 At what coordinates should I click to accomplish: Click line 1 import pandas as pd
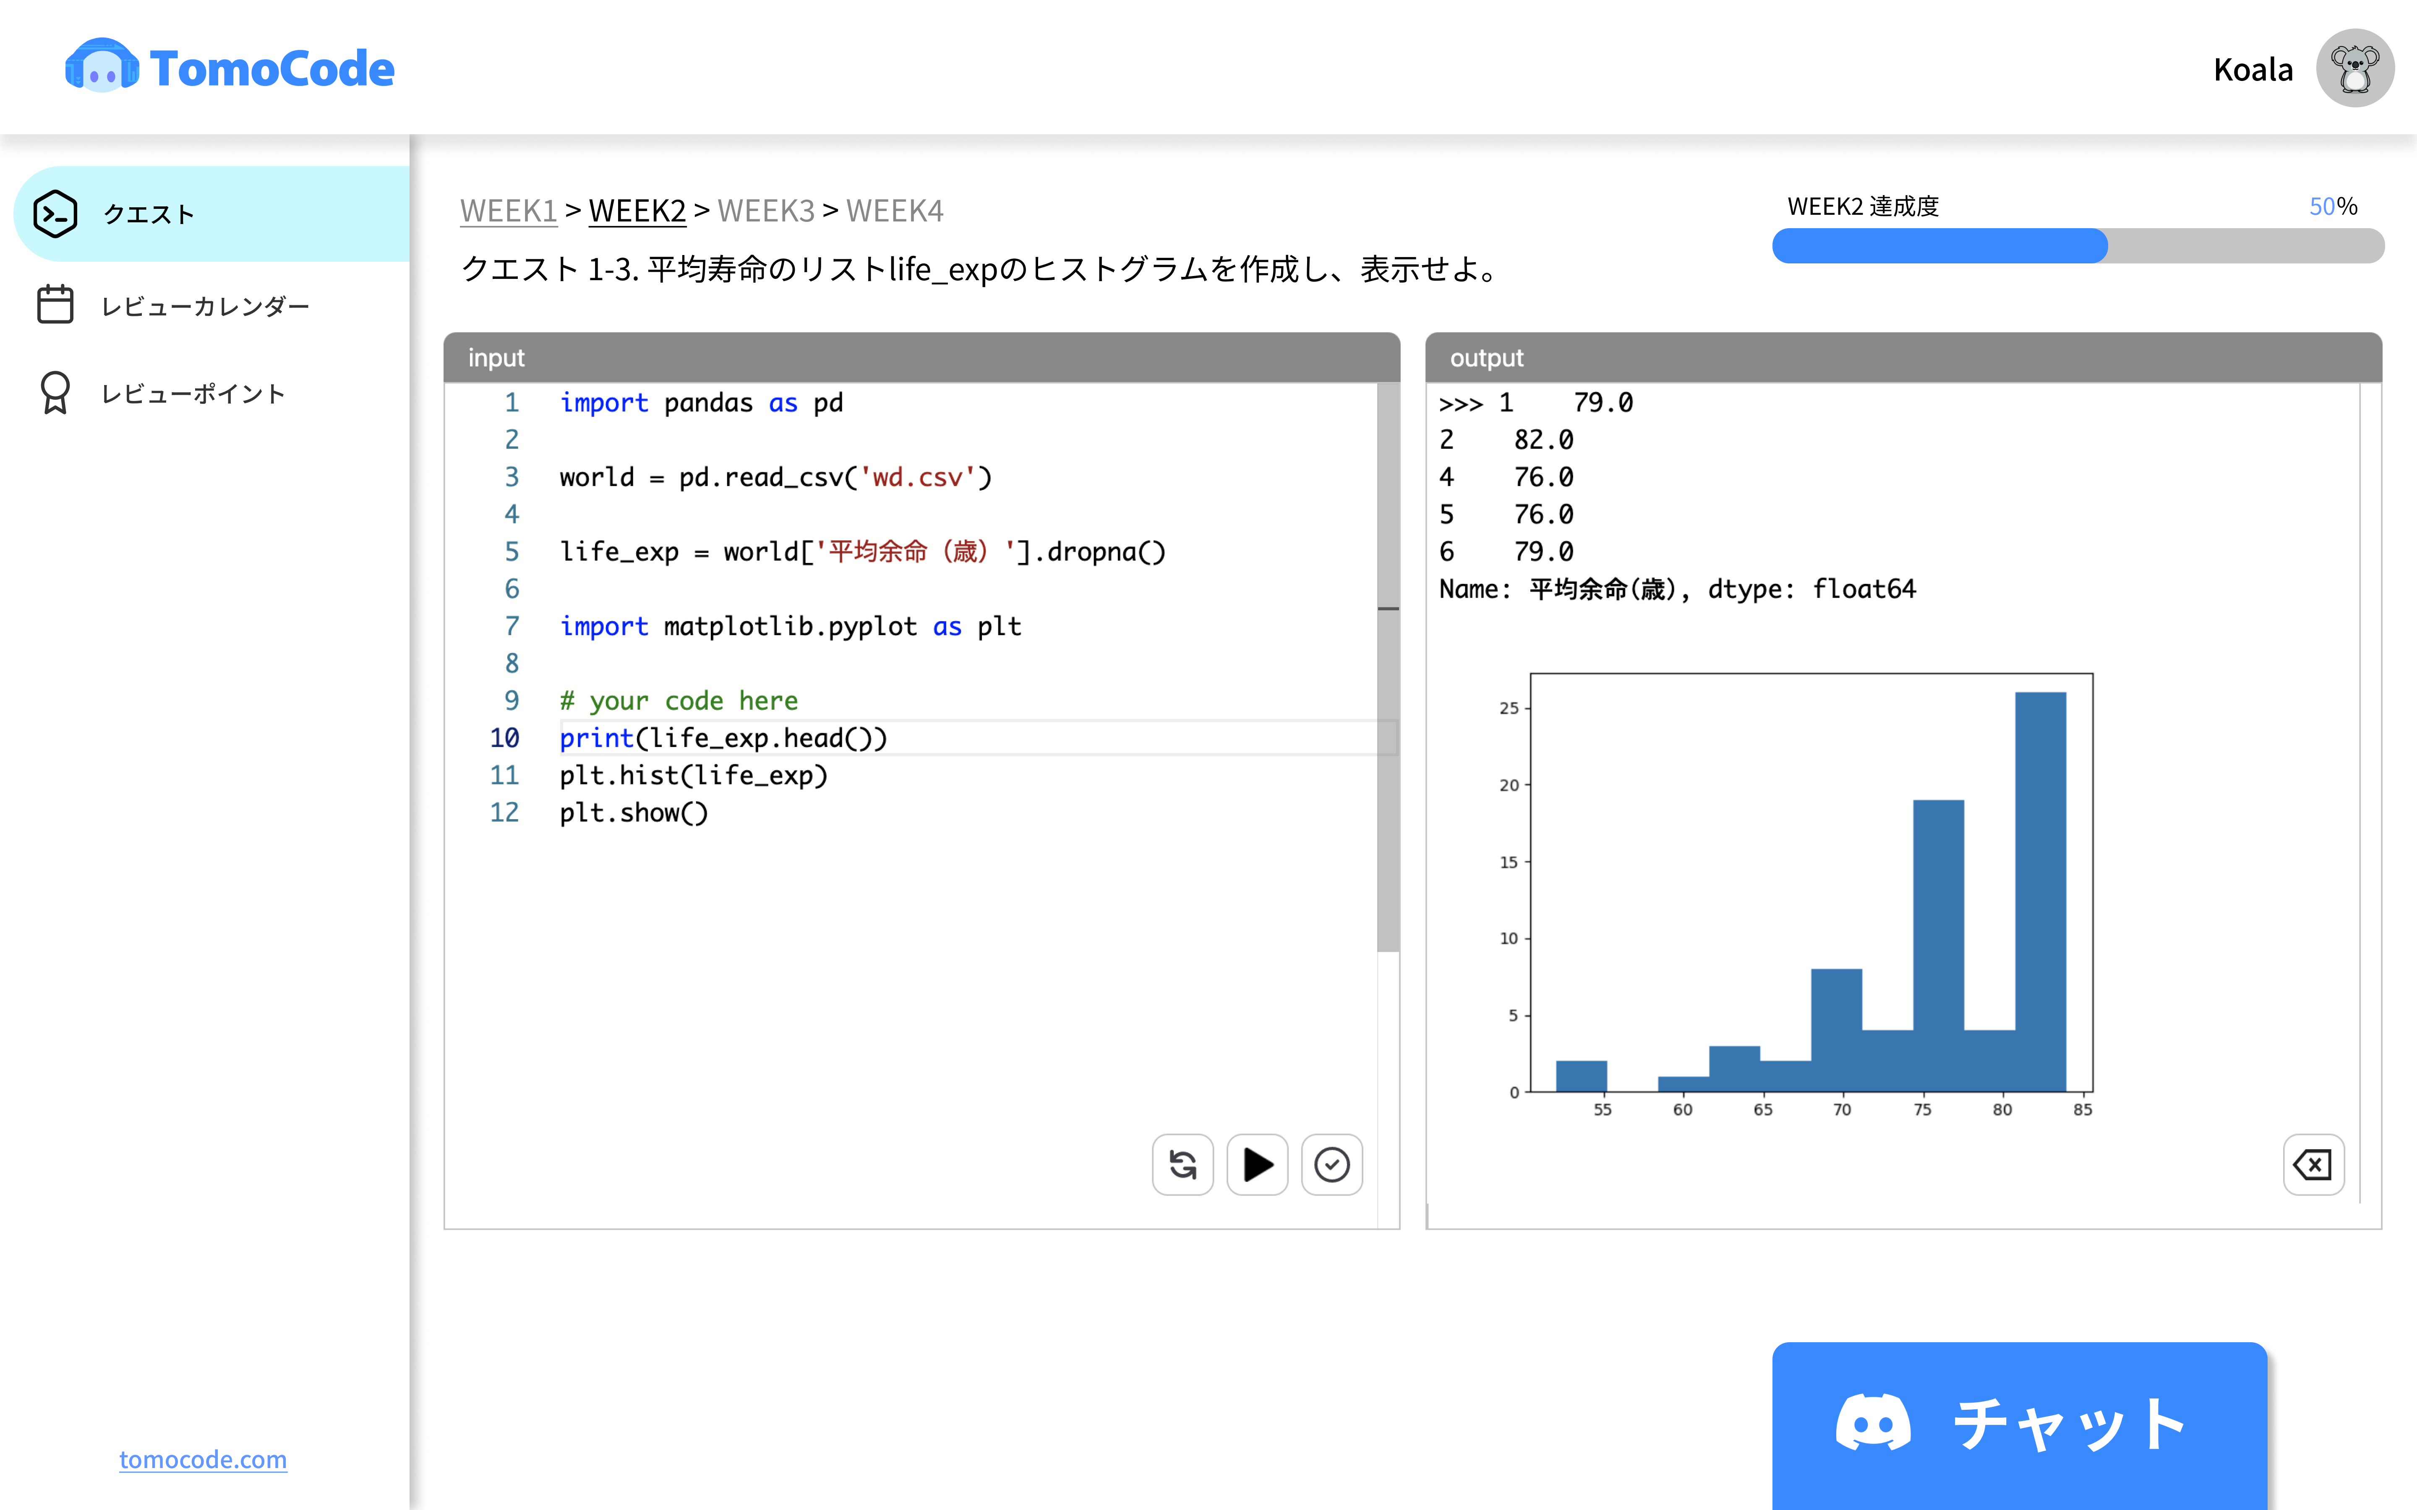click(x=701, y=403)
